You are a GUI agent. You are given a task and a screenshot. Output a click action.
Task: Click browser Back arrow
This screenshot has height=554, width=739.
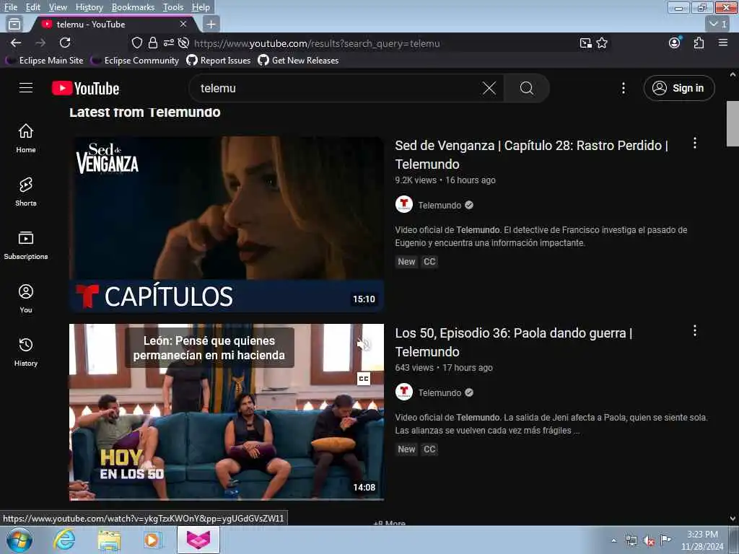(x=16, y=43)
